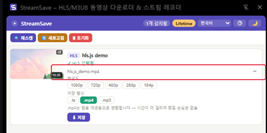Image resolution: width=267 pixels, height=133 pixels.
Task: Open the 한국어 language dropdown
Action: [214, 24]
